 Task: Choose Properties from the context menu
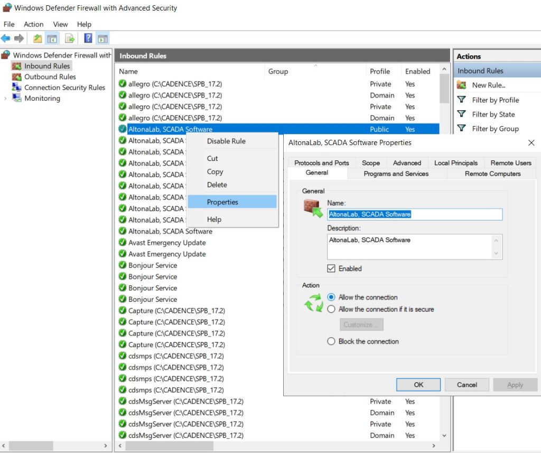click(232, 202)
